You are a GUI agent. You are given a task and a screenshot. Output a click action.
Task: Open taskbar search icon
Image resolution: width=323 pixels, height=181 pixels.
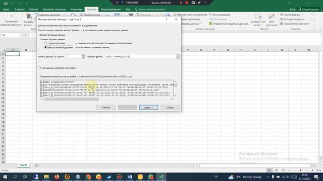[x=15, y=176]
